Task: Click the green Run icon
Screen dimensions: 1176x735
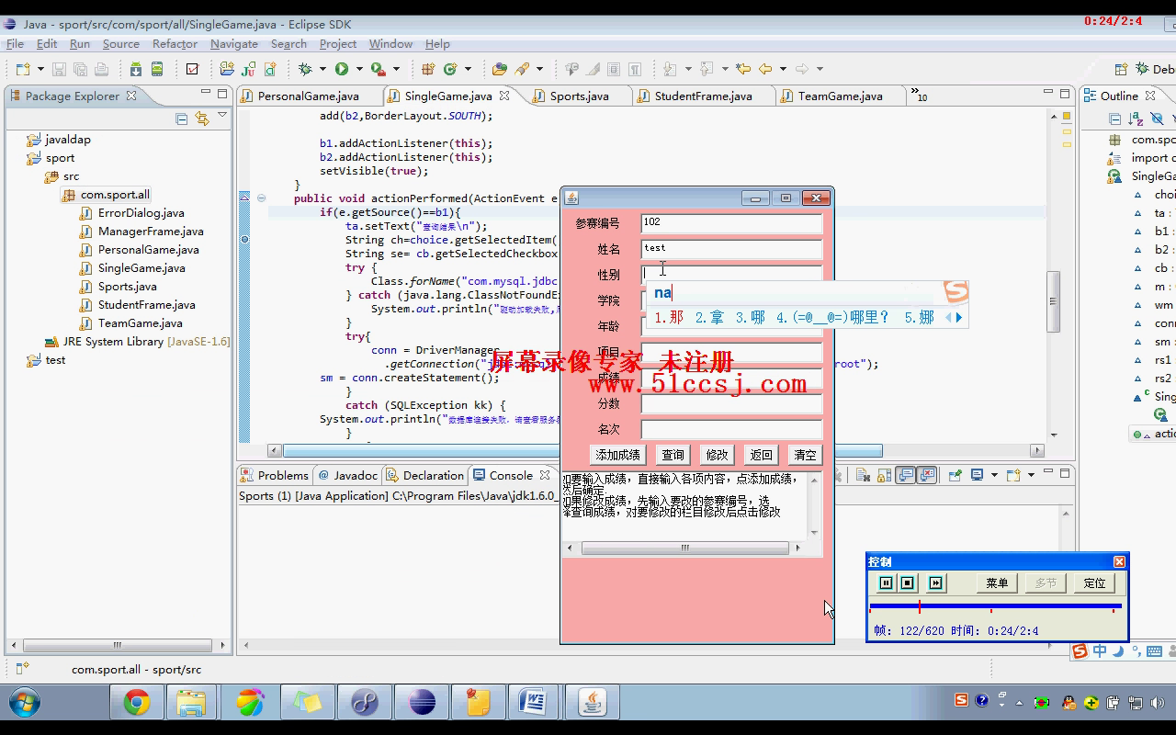Action: tap(342, 69)
